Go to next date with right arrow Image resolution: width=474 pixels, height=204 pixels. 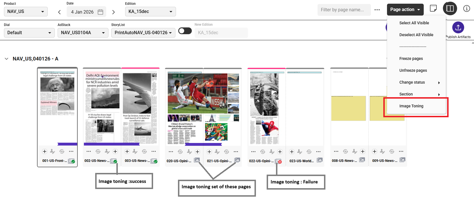[114, 12]
